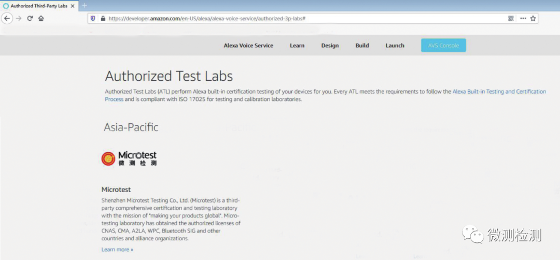Screen dimensions: 560x260
Task: Open the Design navigation menu
Action: [x=330, y=46]
